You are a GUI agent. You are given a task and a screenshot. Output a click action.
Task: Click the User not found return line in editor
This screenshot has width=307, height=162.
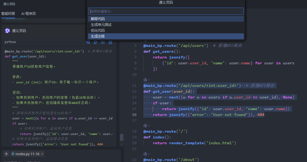[208, 115]
